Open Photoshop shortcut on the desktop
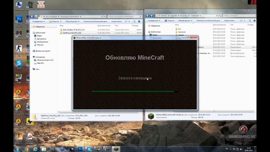270x152 pixels. click(x=19, y=19)
